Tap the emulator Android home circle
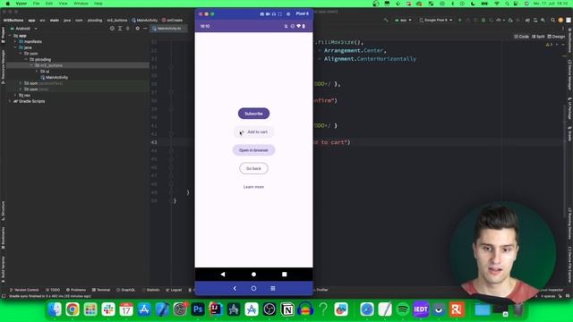The width and height of the screenshot is (573, 322). click(x=253, y=275)
